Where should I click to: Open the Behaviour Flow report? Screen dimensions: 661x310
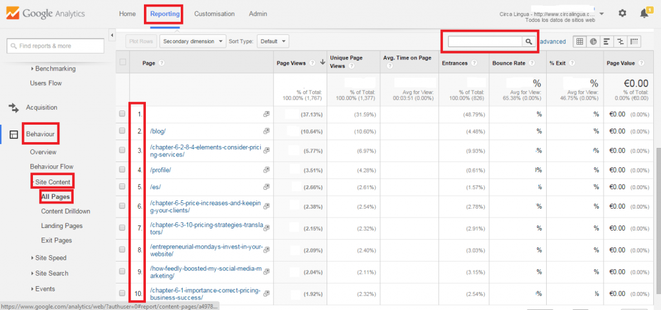[52, 167]
